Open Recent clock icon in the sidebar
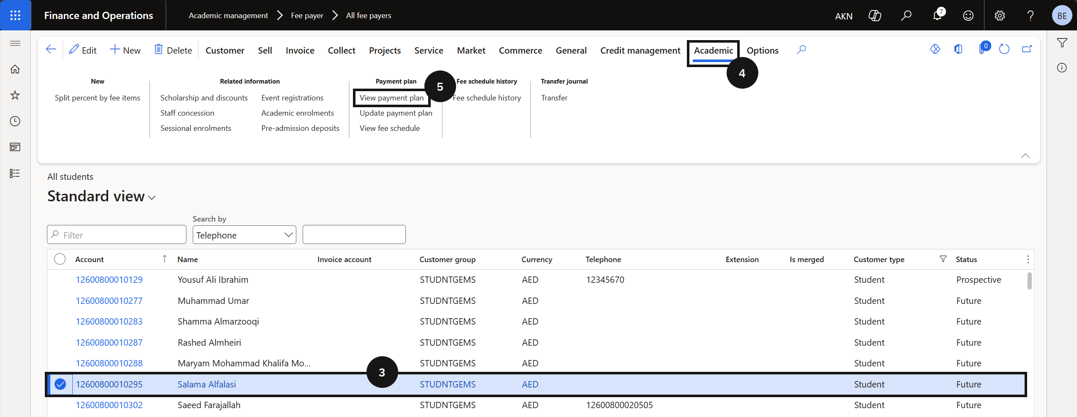Image resolution: width=1077 pixels, height=417 pixels. (x=15, y=122)
